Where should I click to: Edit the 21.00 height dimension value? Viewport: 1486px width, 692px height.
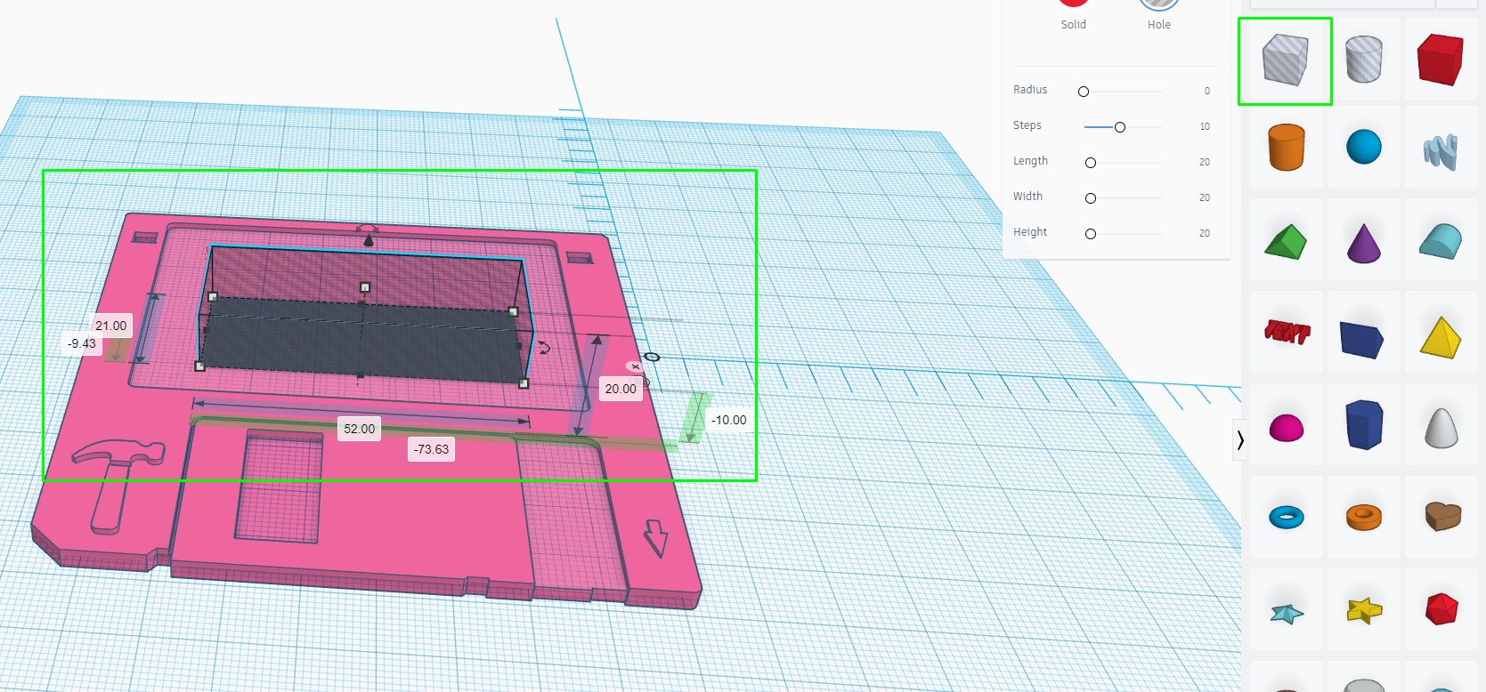pos(111,326)
